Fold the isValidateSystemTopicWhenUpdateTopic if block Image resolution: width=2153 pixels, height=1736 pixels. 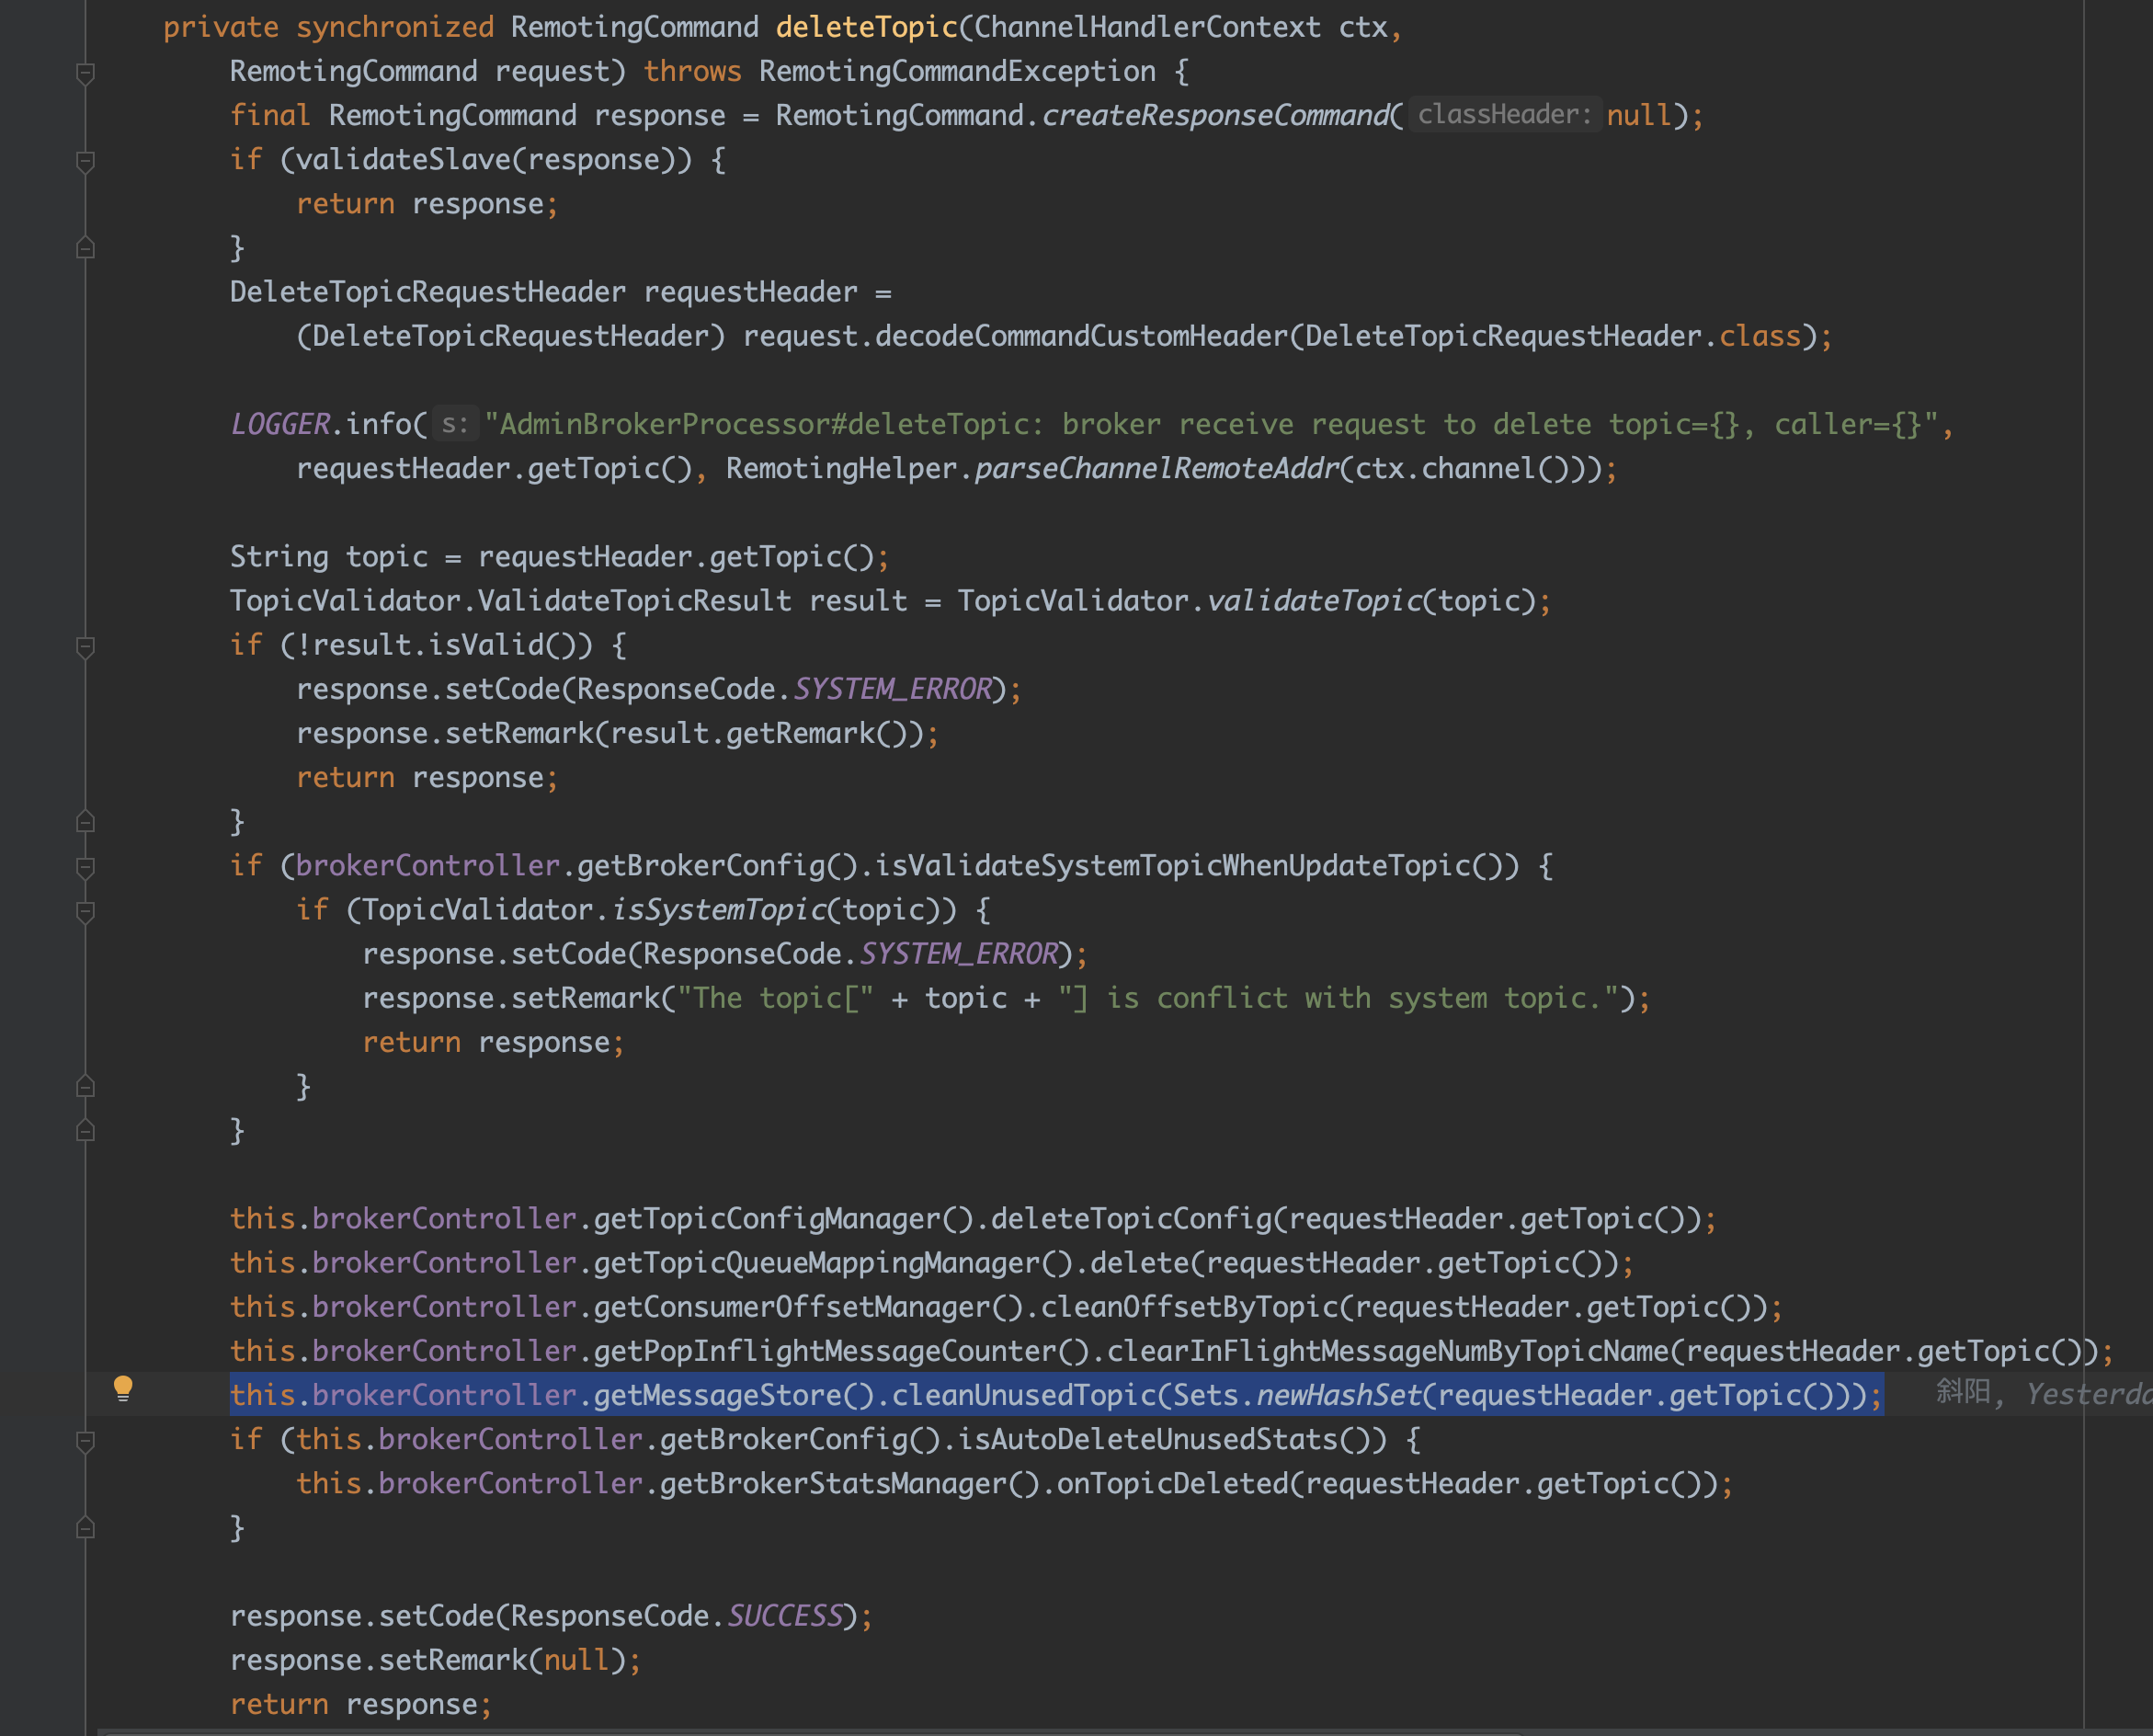point(86,867)
